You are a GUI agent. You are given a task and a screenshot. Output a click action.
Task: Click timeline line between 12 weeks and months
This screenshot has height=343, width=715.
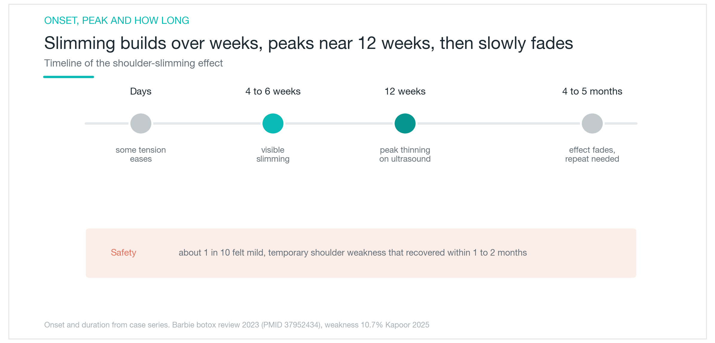tap(499, 123)
